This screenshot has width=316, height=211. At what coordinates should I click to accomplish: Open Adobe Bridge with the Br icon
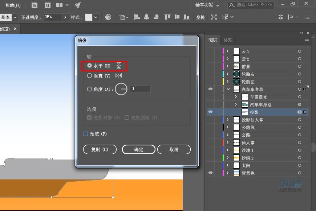(35, 6)
